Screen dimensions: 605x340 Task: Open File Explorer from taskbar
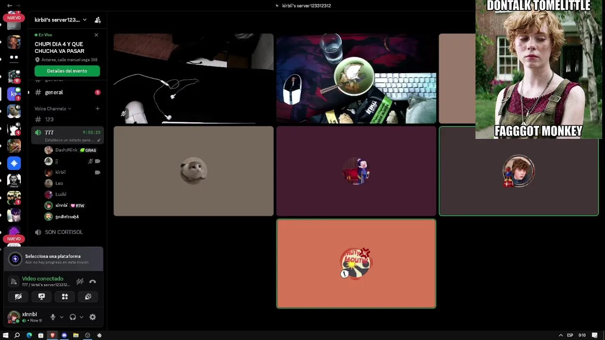pos(76,335)
